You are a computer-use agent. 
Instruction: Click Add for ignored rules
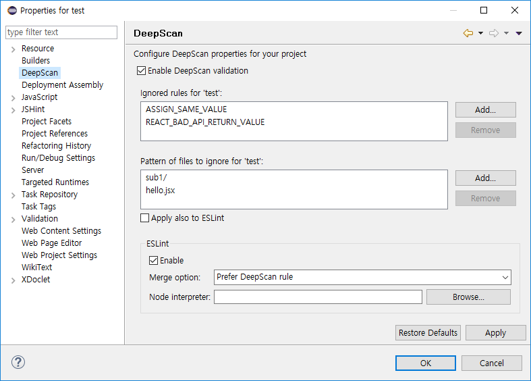pos(485,110)
